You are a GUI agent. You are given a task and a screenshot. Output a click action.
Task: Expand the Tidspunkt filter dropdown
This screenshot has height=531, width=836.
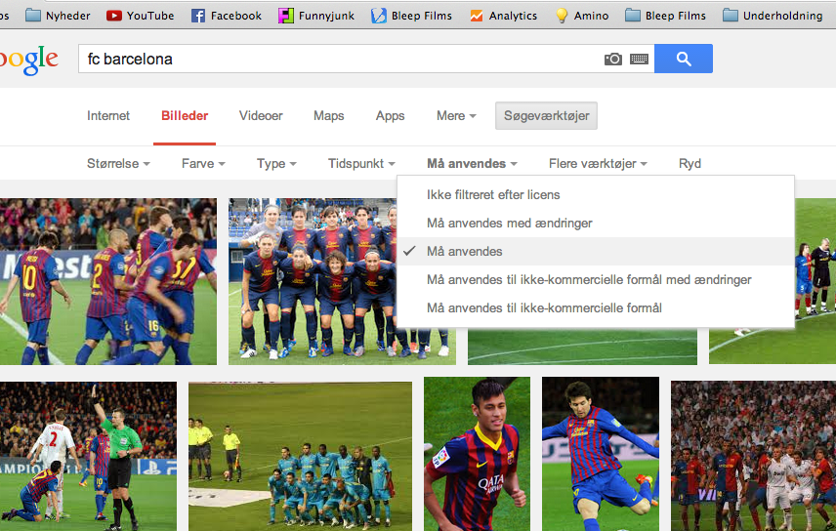click(361, 164)
